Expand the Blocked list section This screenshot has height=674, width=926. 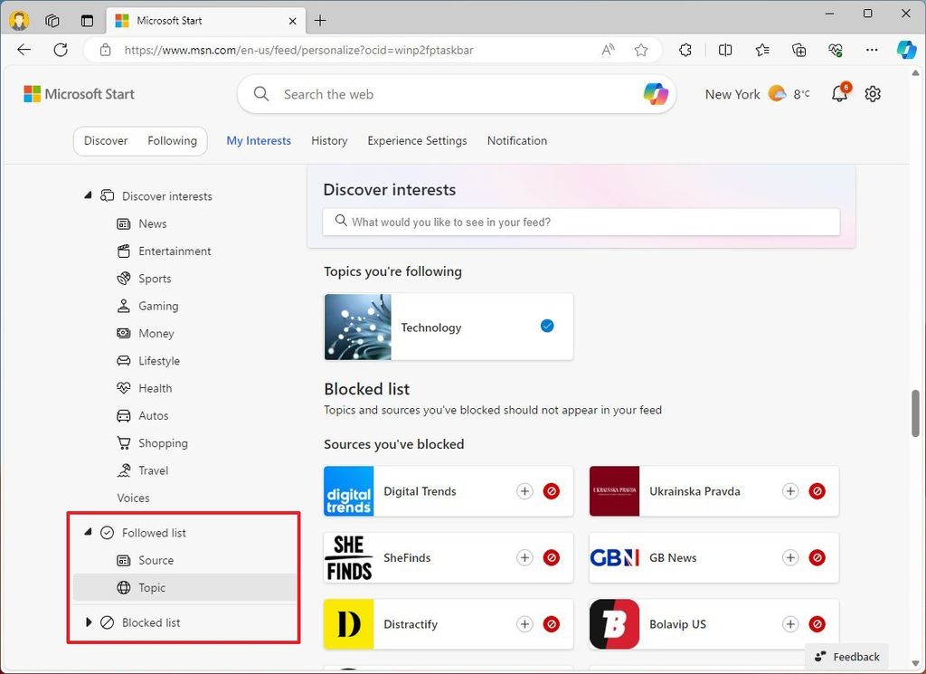pos(88,622)
